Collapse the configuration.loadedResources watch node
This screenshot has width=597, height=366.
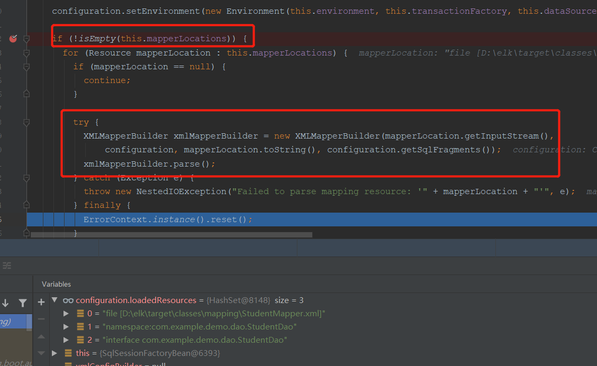click(x=55, y=300)
